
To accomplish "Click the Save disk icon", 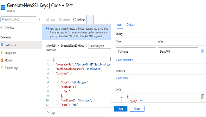I will pos(48,20).
